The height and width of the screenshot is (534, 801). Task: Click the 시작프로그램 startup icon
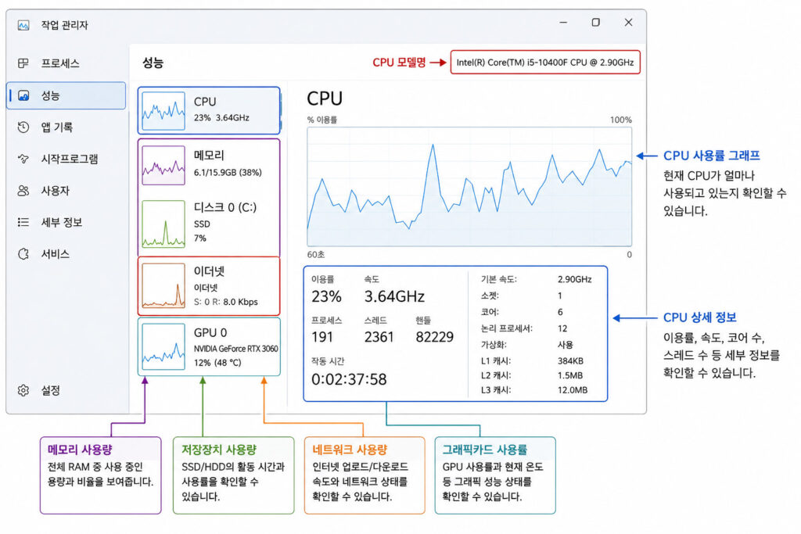point(23,159)
